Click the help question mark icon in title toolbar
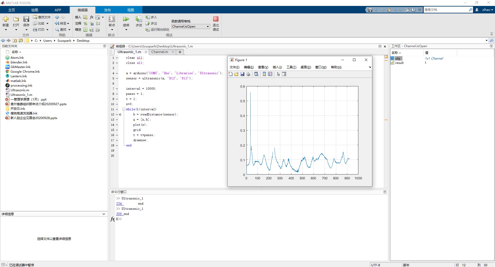495x267 pixels. point(414,10)
